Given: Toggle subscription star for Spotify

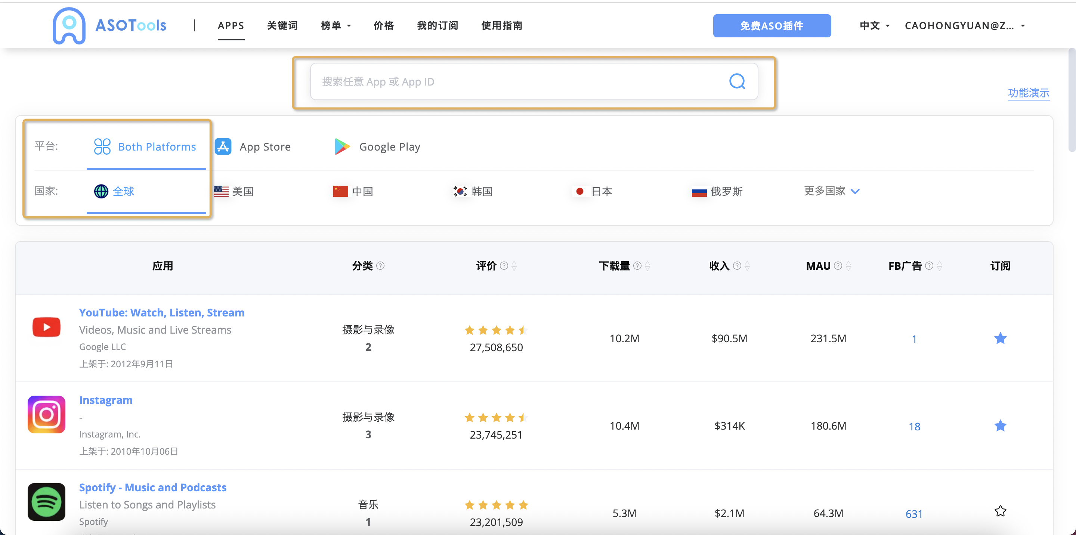Looking at the screenshot, I should coord(1001,511).
